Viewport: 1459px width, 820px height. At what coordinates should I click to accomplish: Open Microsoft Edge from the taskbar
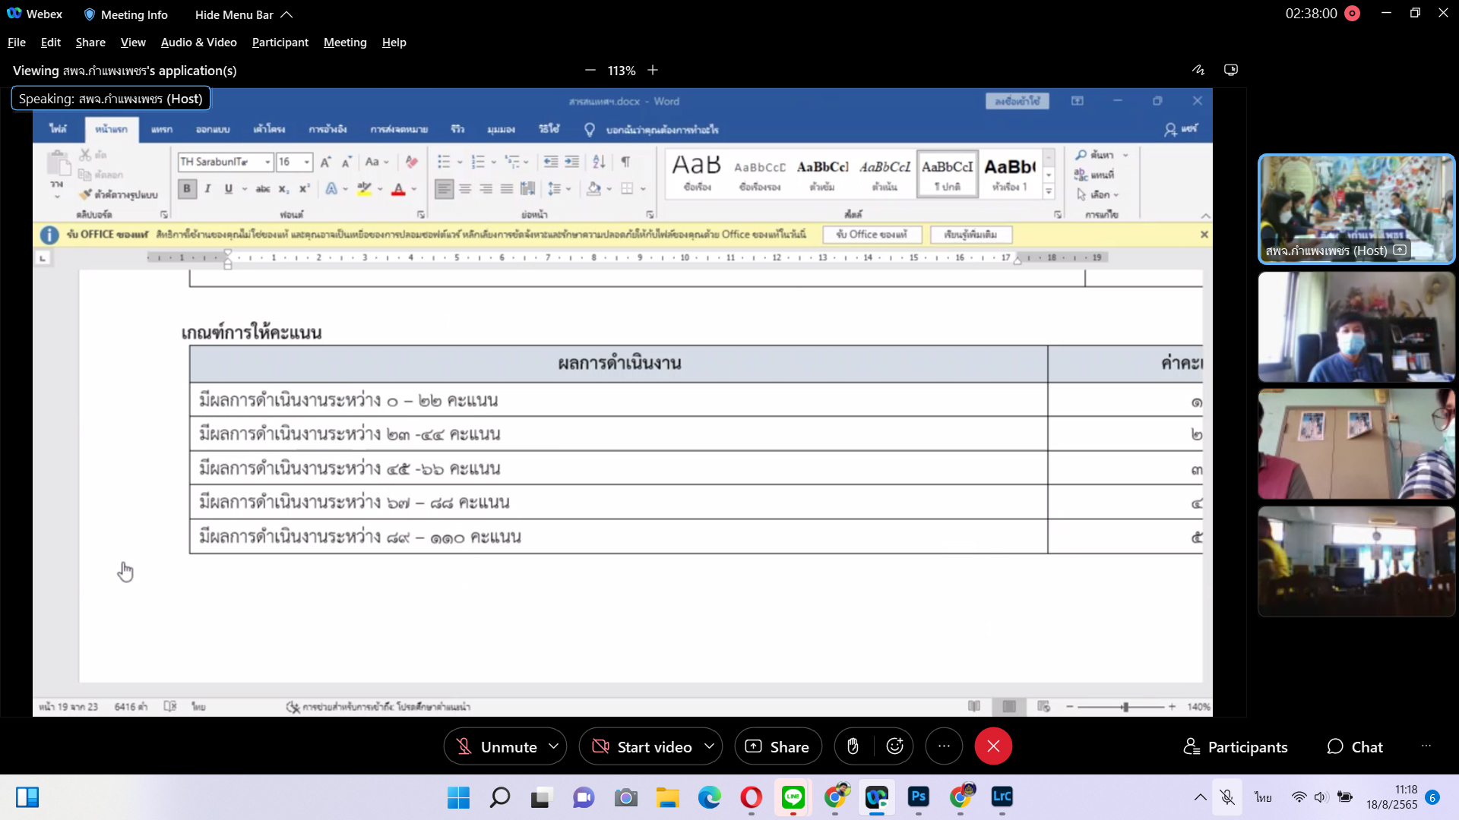point(709,797)
